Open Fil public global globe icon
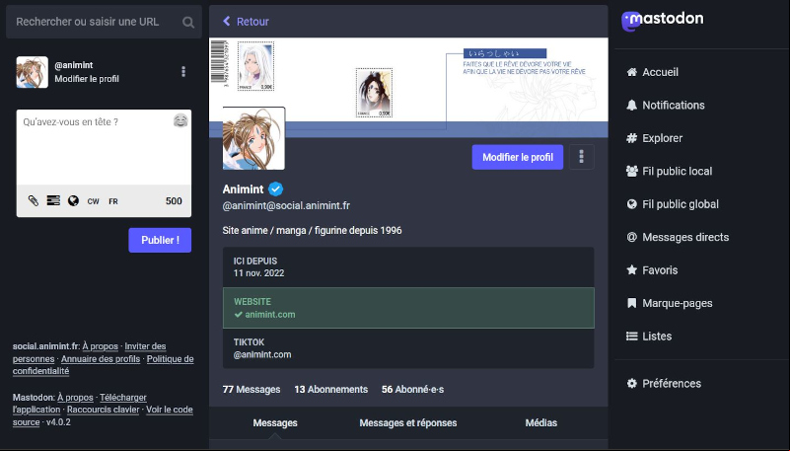790x451 pixels. coord(632,204)
